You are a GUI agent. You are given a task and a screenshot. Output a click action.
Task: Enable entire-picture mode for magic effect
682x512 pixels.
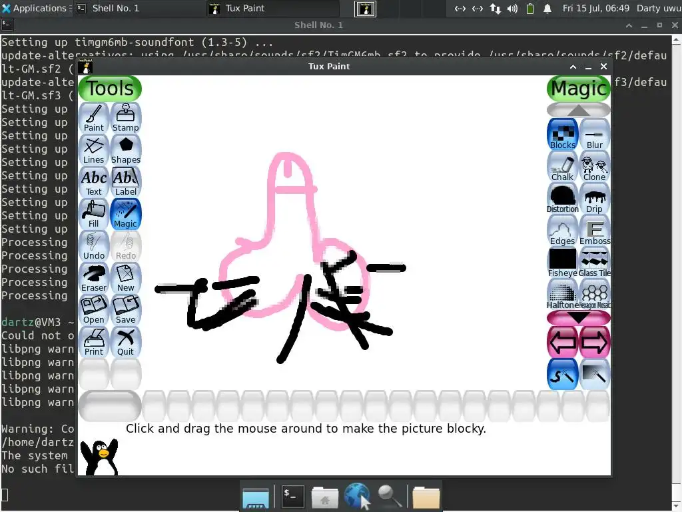[595, 375]
